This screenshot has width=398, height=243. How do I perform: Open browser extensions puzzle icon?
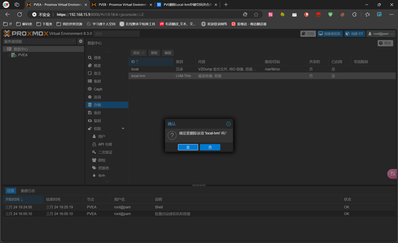click(354, 14)
